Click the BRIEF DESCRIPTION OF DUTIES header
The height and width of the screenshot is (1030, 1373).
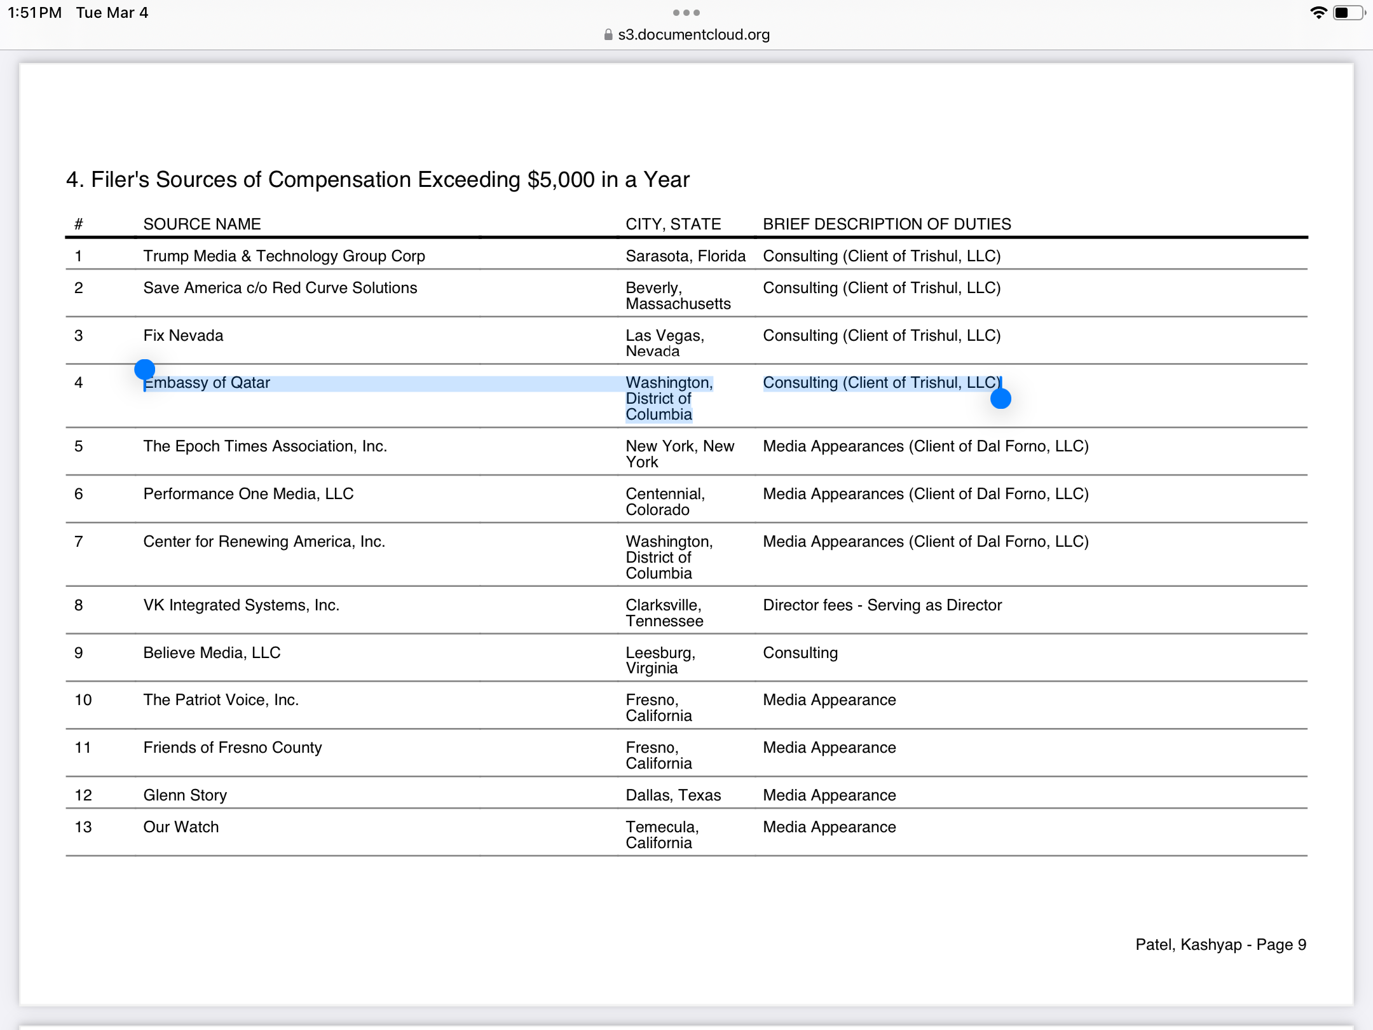pos(887,224)
